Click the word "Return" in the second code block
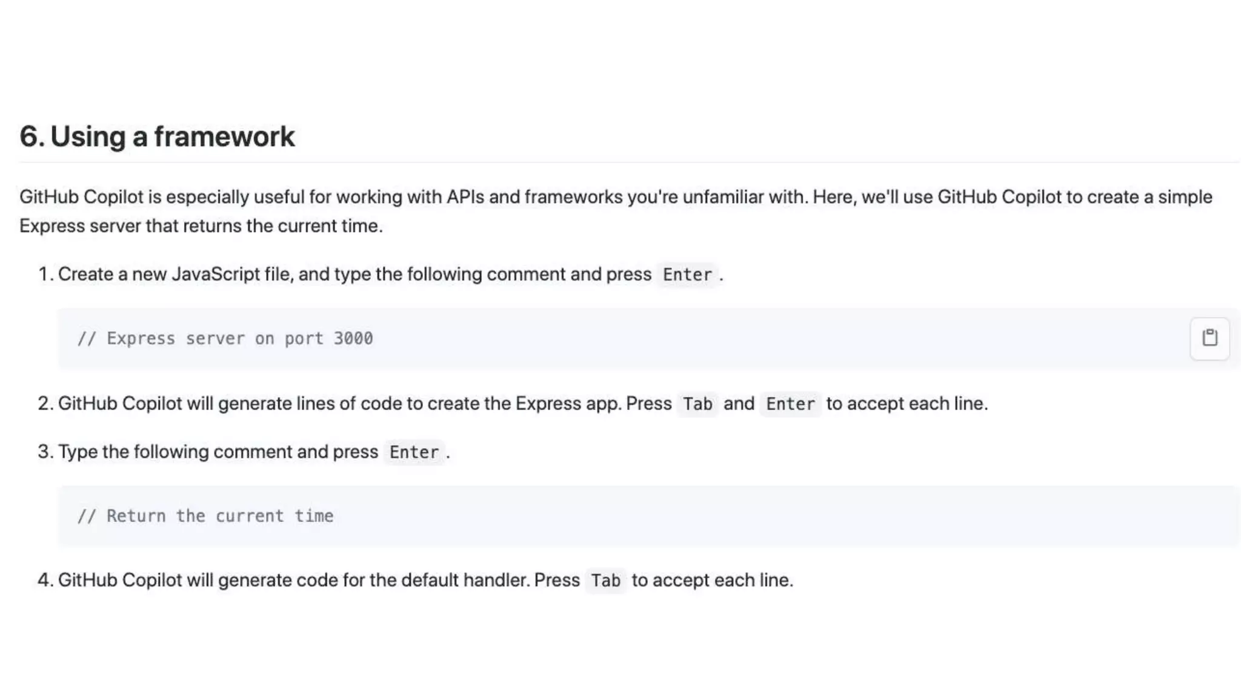 pyautogui.click(x=136, y=516)
